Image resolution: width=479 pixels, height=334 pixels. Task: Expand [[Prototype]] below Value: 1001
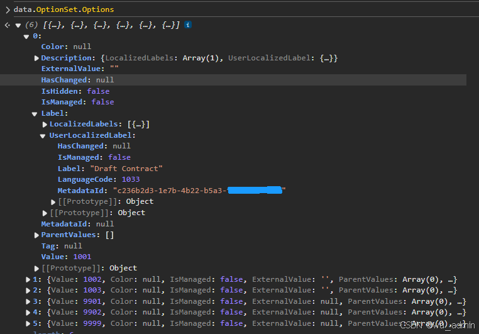click(36, 269)
